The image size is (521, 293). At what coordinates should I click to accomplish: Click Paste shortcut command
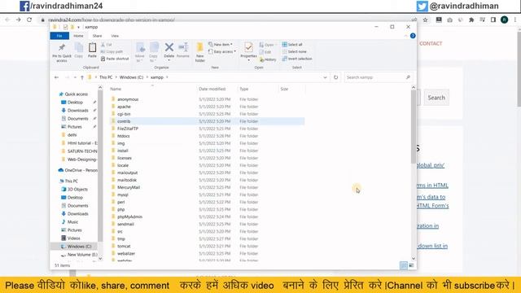115,59
